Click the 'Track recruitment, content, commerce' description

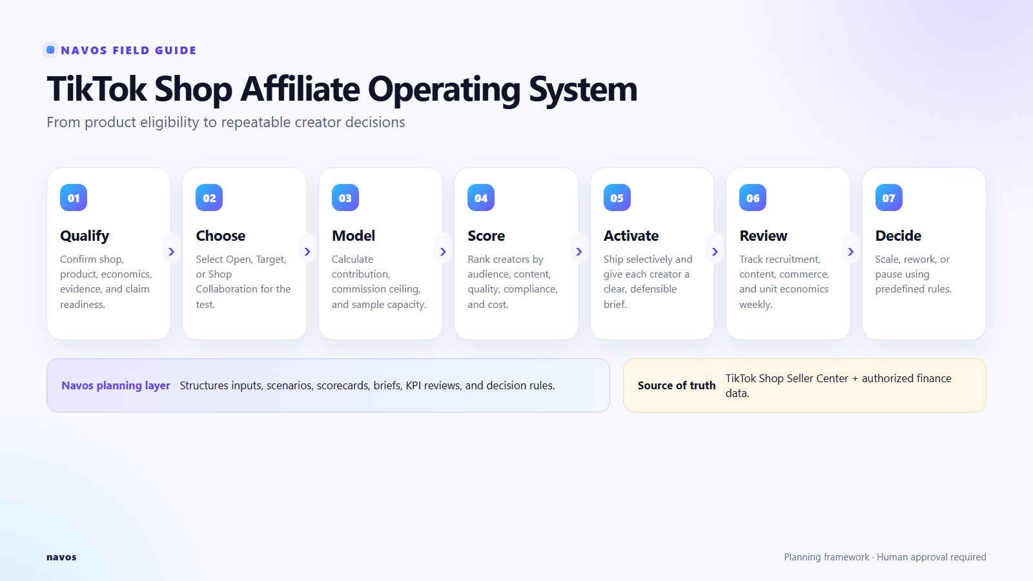tap(784, 281)
